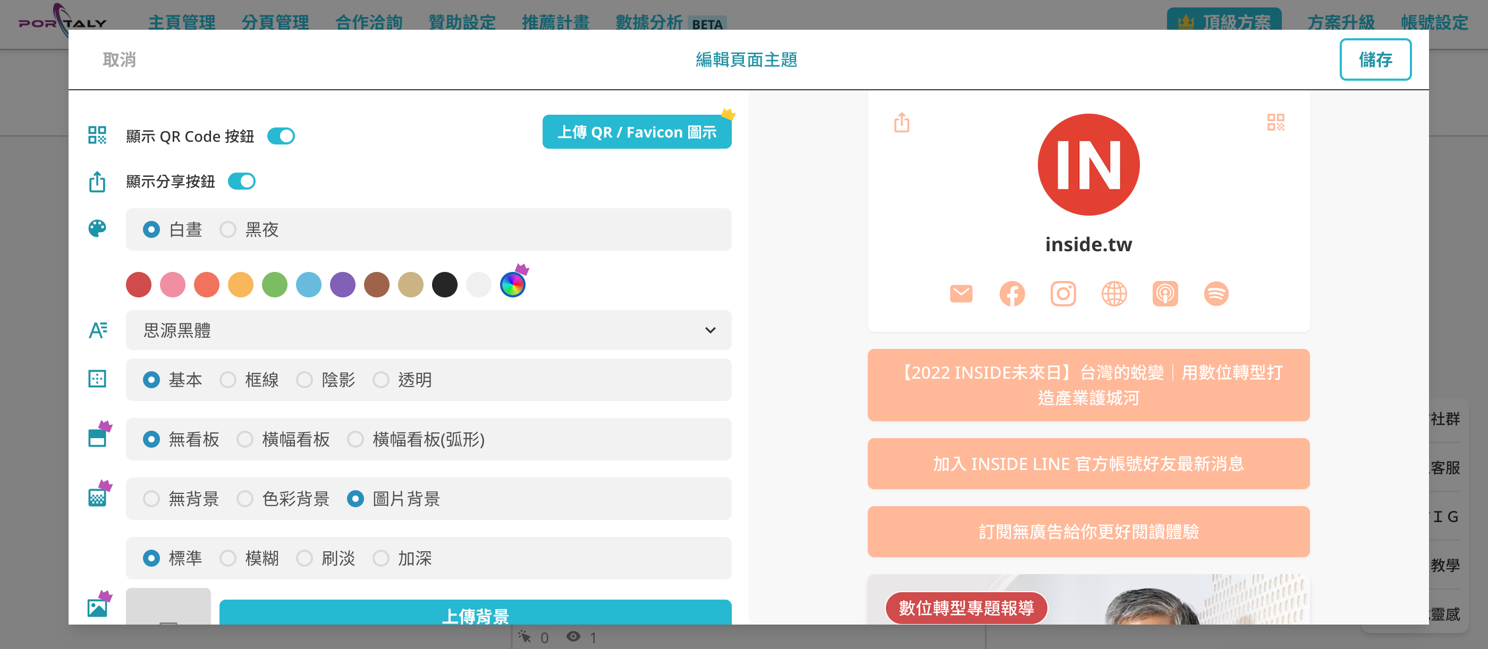Viewport: 1488px width, 649px height.
Task: Open the 思源黑體 font dropdown
Action: click(429, 330)
